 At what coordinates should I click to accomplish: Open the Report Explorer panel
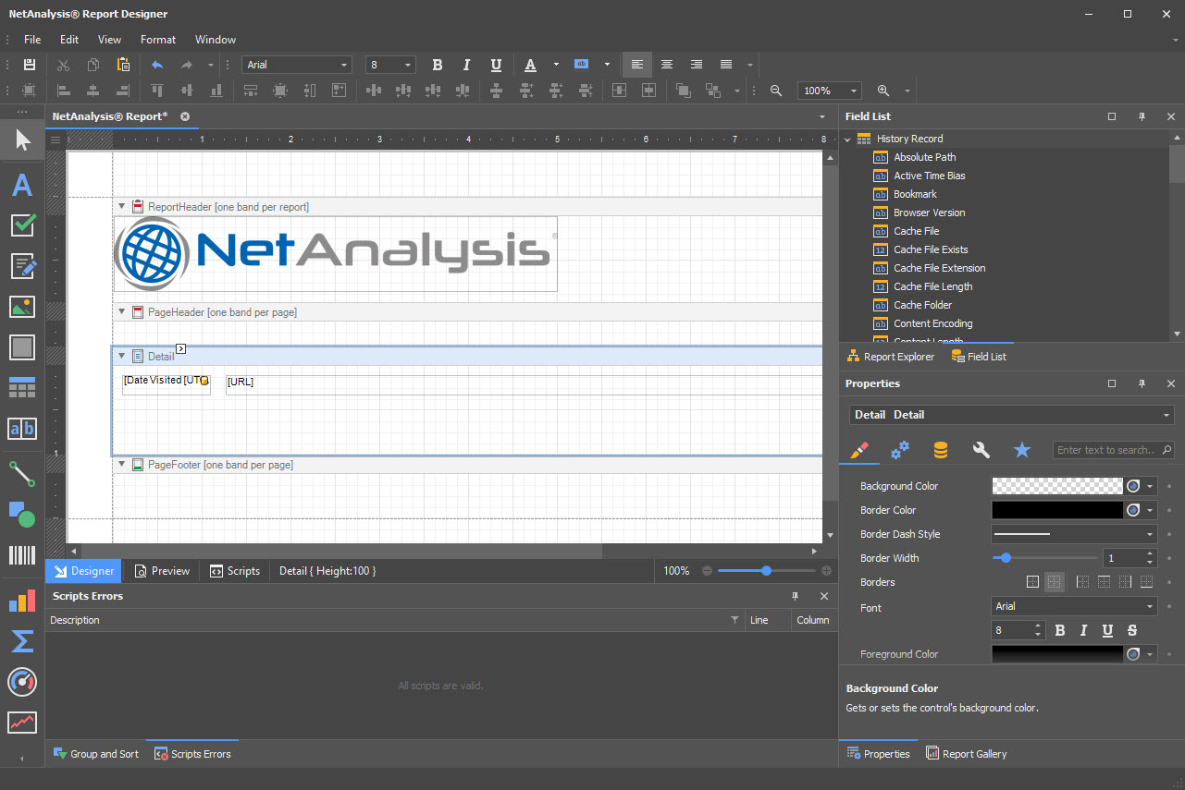pyautogui.click(x=890, y=357)
